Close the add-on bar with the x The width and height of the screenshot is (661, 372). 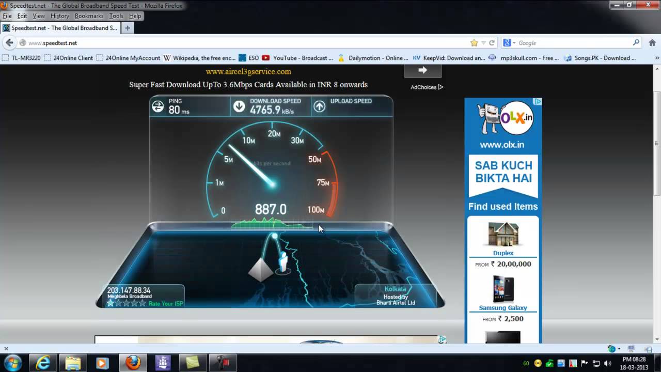(x=6, y=349)
